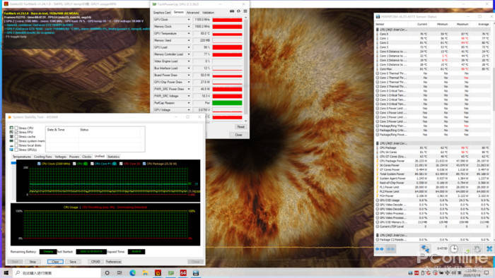Switch to Voltages tab
The width and height of the screenshot is (495, 278).
tap(60, 157)
